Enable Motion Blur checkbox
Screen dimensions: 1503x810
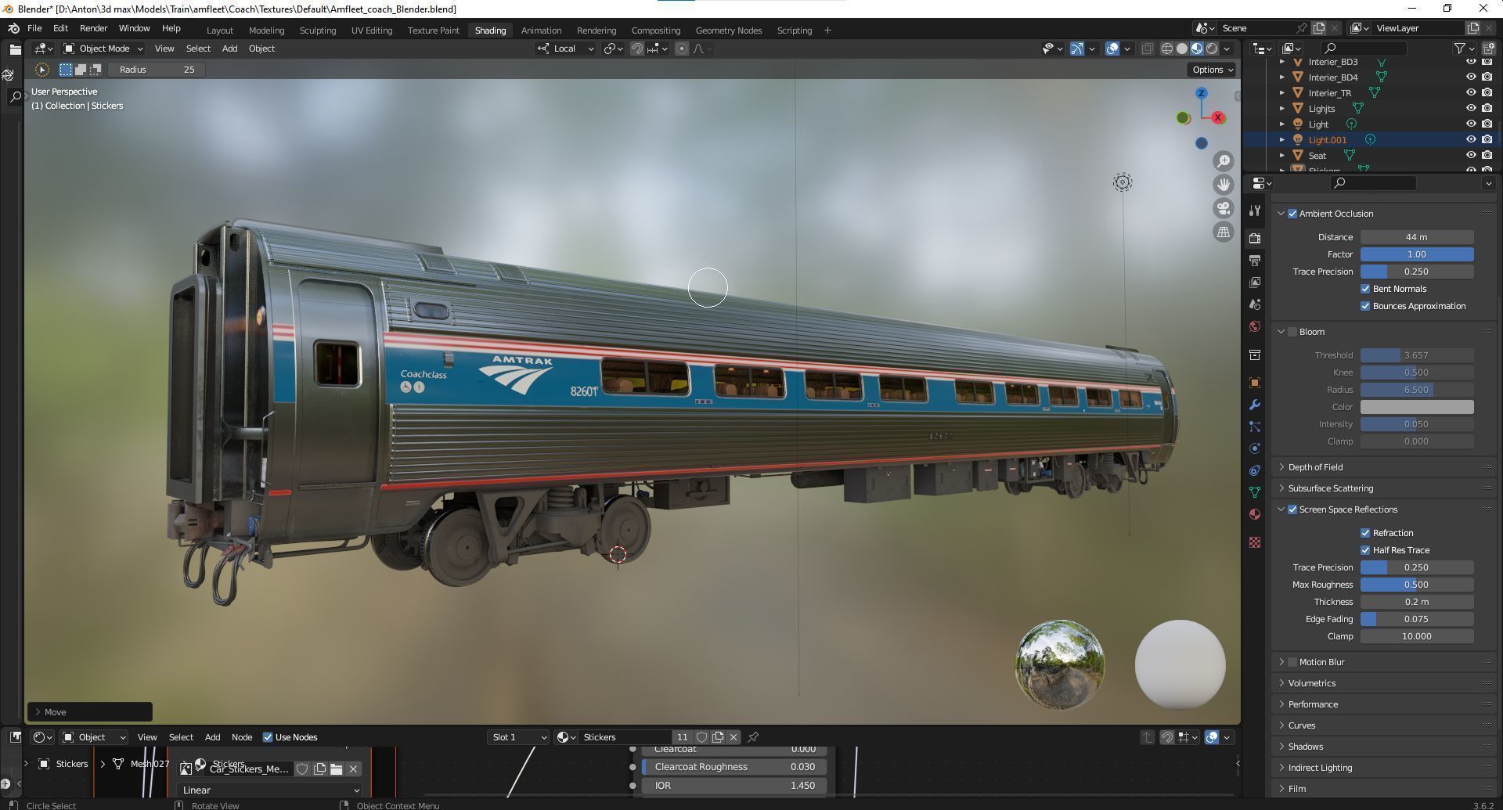pos(1292,662)
